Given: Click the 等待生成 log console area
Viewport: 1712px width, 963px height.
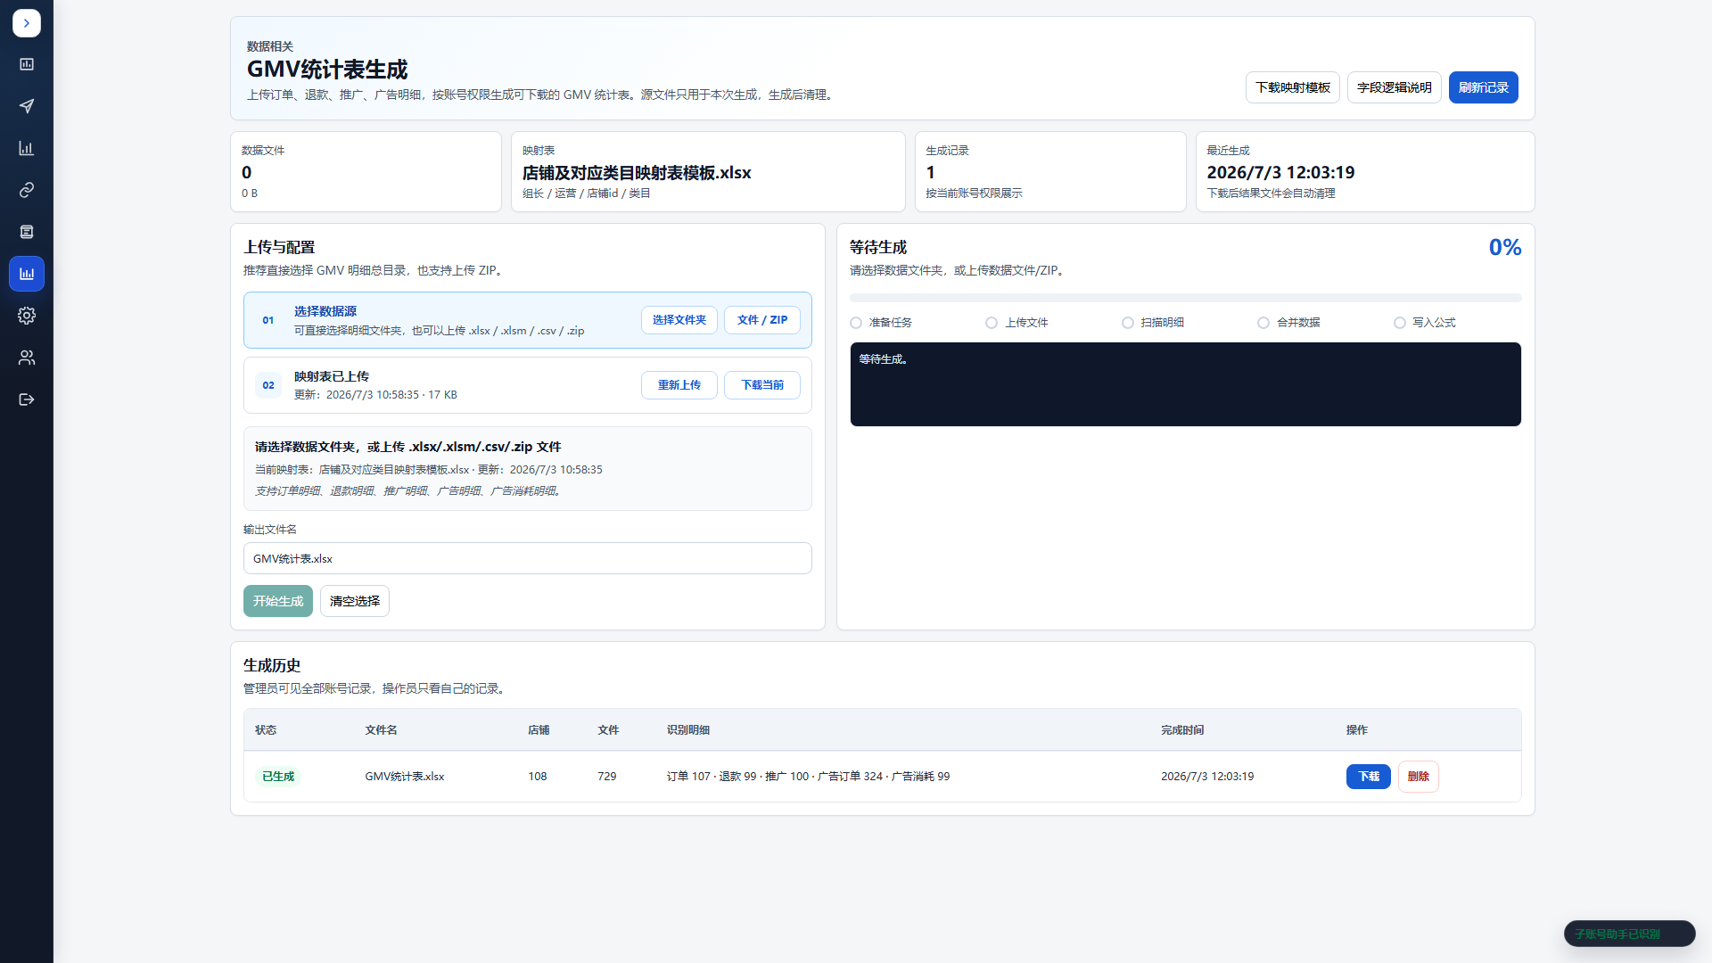Looking at the screenshot, I should (1185, 384).
